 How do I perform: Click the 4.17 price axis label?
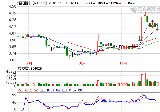[13, 27]
